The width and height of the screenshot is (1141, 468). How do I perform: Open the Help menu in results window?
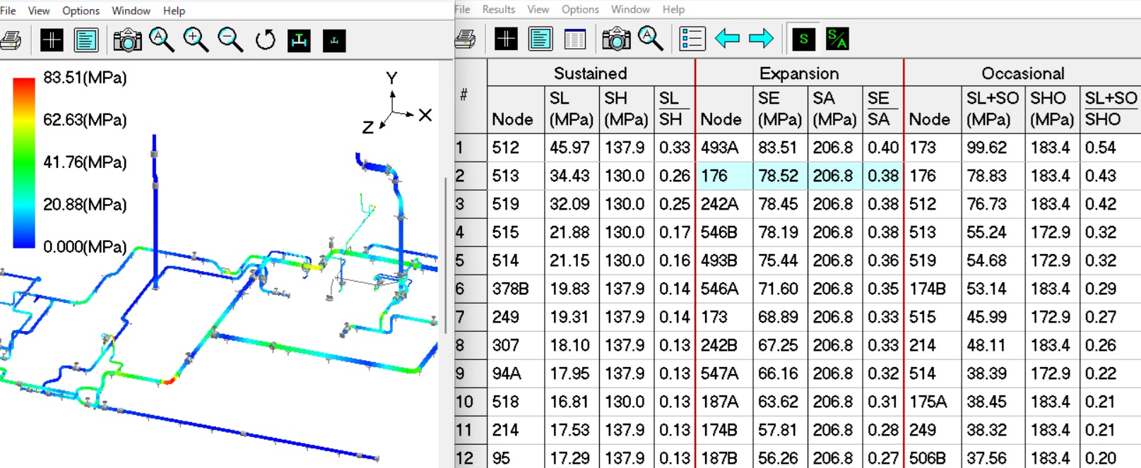coord(673,9)
